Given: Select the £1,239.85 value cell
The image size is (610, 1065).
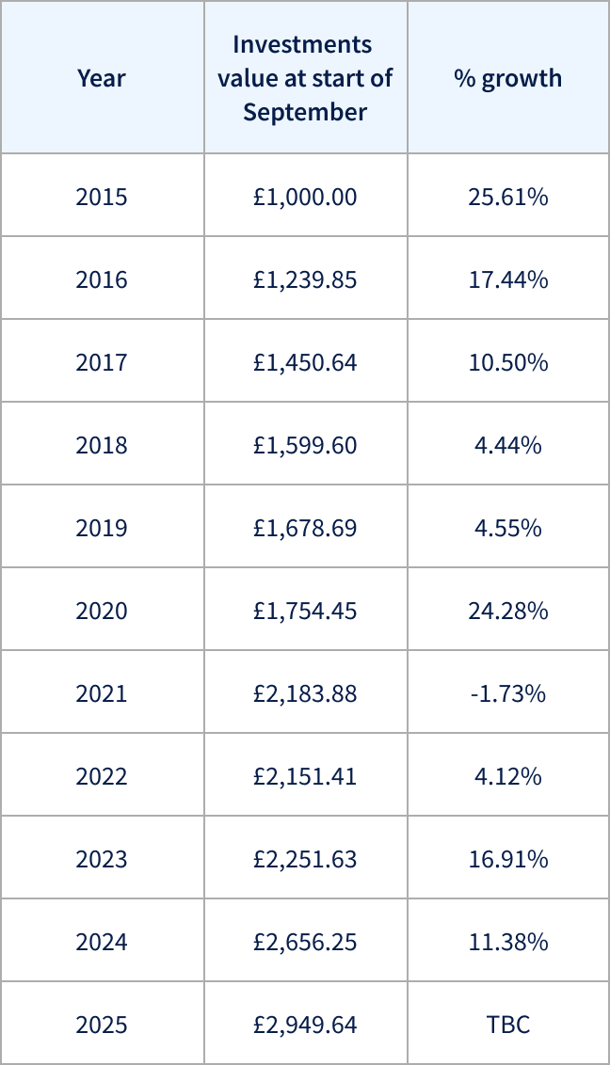Looking at the screenshot, I should point(305,280).
